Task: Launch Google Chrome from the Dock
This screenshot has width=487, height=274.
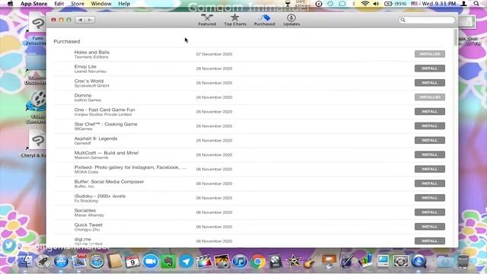Action: 257,261
